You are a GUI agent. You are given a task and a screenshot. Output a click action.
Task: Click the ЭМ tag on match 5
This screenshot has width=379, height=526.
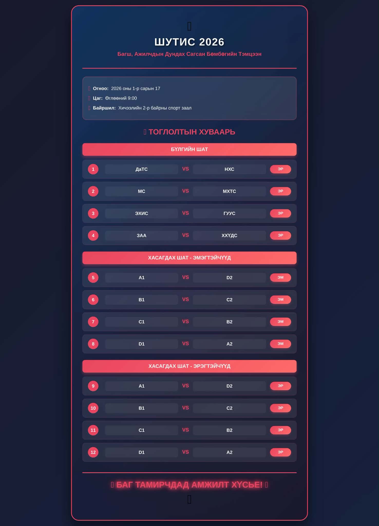[280, 277]
